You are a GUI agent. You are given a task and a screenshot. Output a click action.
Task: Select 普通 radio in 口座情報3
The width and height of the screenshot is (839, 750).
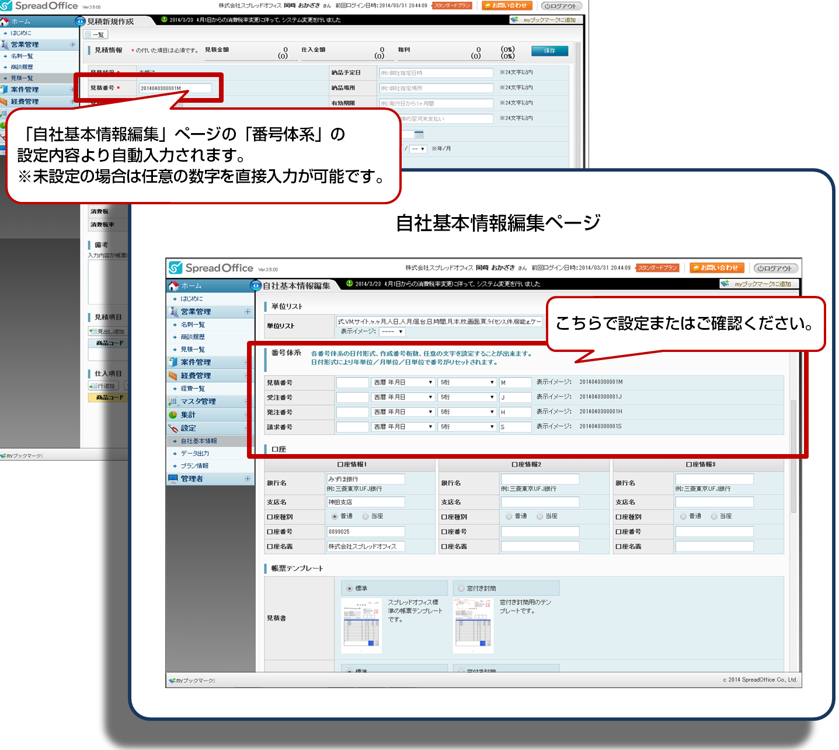point(683,517)
